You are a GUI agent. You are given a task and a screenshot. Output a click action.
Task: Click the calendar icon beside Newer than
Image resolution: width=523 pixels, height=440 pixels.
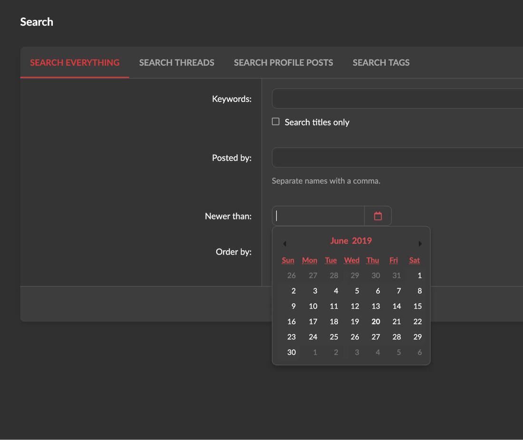(x=378, y=216)
